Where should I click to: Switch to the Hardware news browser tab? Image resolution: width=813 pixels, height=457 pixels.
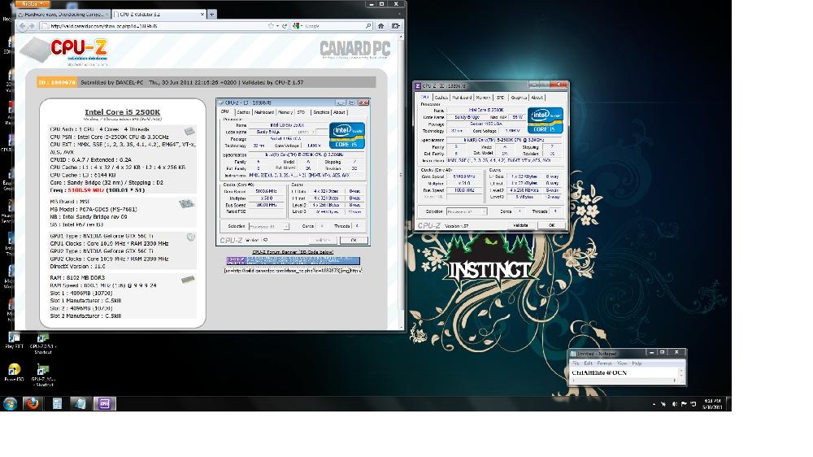(x=63, y=15)
